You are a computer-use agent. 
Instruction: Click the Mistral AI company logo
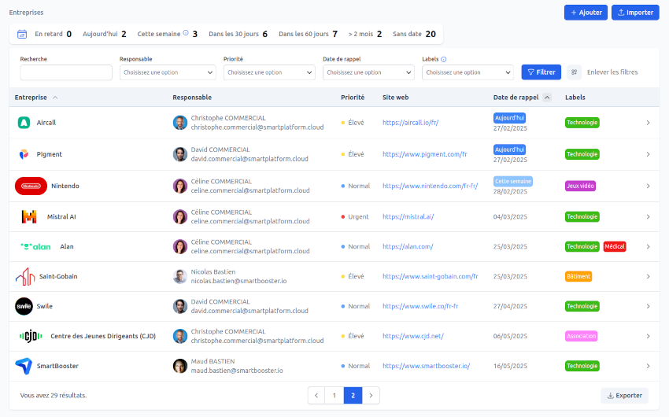29,216
